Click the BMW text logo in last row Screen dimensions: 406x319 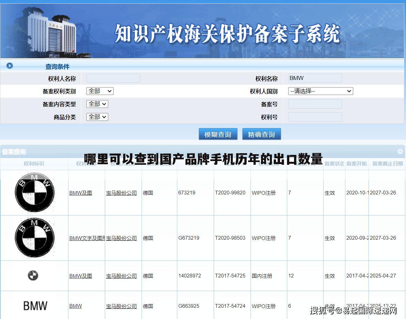[x=35, y=305]
